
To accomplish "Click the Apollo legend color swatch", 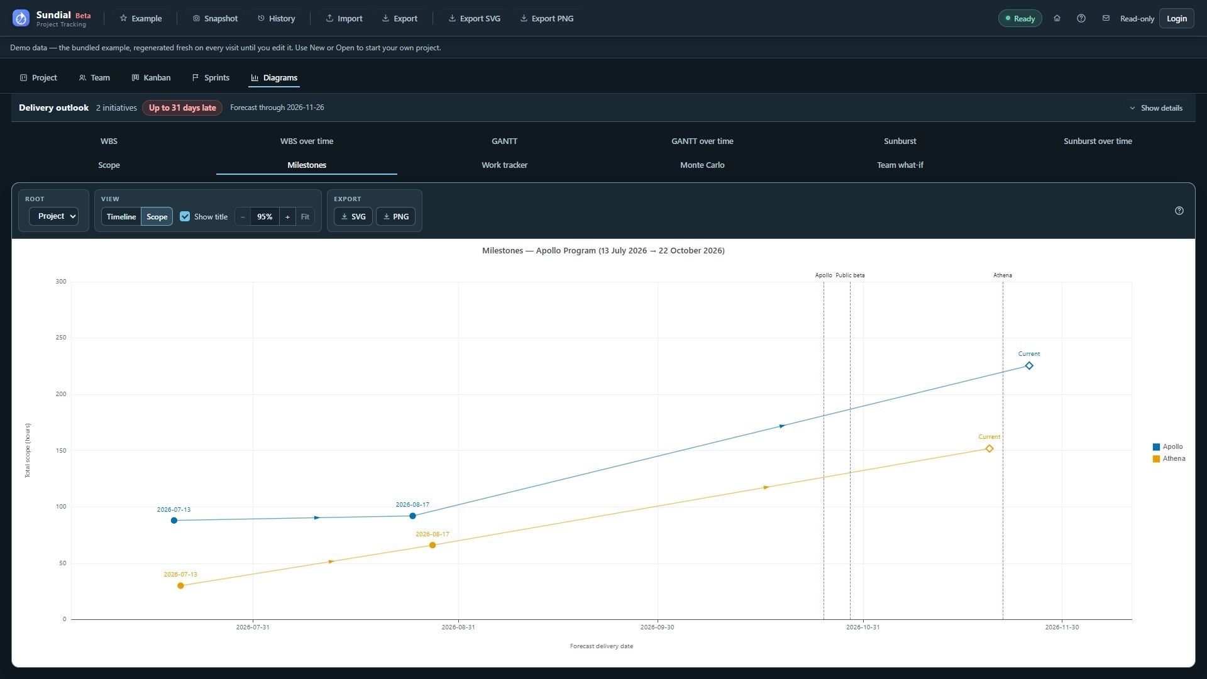I will 1156,447.
